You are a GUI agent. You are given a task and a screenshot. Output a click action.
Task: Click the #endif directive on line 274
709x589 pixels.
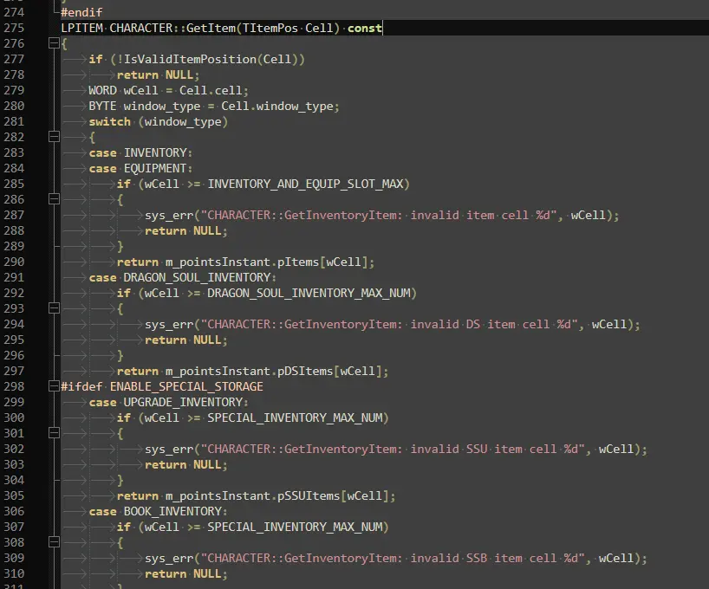[x=81, y=13]
